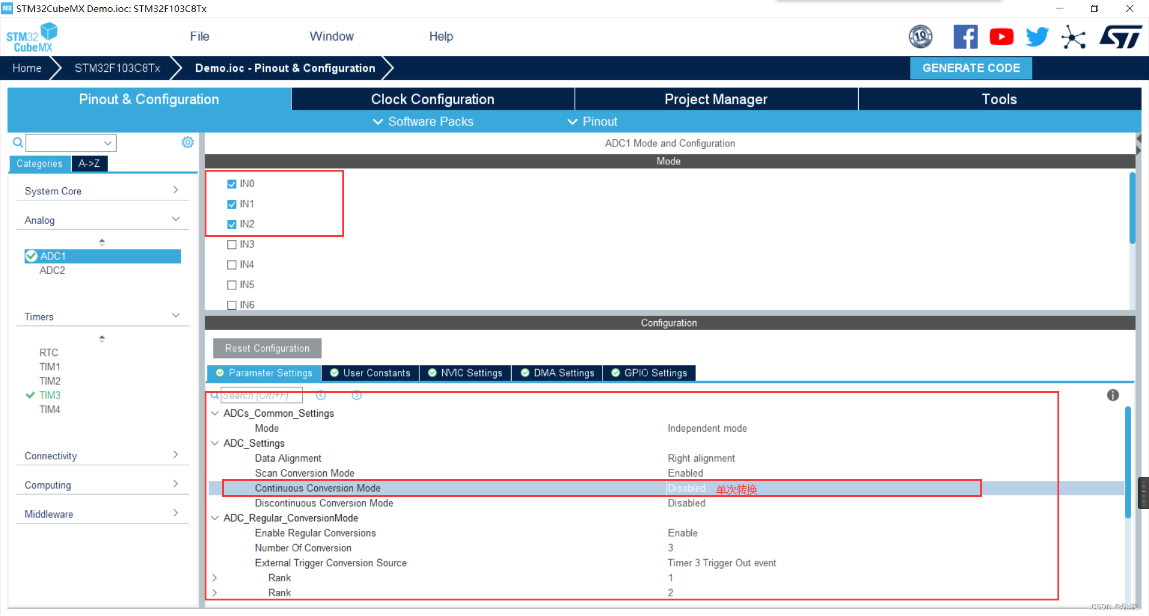Open the Twitter bird icon link
The height and width of the screenshot is (616, 1149).
pos(1037,37)
